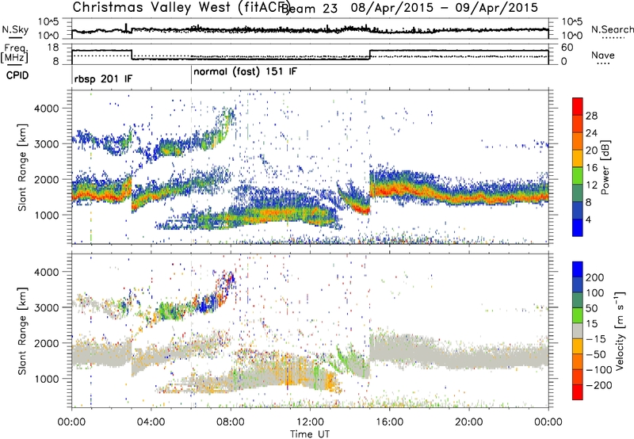Click the '04:00' time axis tick label
The image size is (634, 439).
click(151, 422)
